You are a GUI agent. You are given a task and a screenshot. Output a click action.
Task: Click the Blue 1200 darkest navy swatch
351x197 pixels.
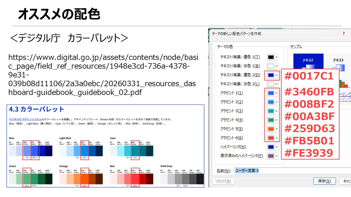pyautogui.click(x=49, y=151)
